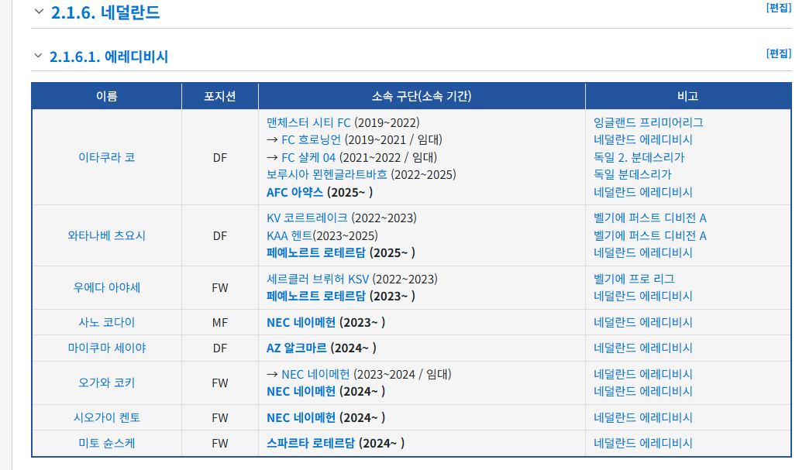Open the FC 흐로닝언 link

coord(311,140)
